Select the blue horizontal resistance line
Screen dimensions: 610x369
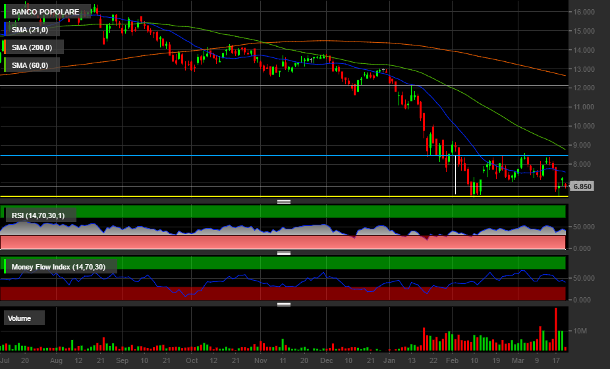284,156
